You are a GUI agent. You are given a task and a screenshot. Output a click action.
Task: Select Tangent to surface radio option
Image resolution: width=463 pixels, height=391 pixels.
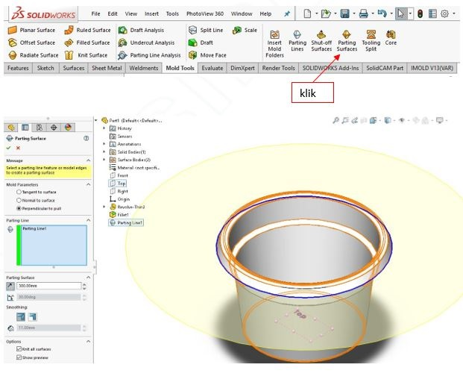(x=19, y=192)
